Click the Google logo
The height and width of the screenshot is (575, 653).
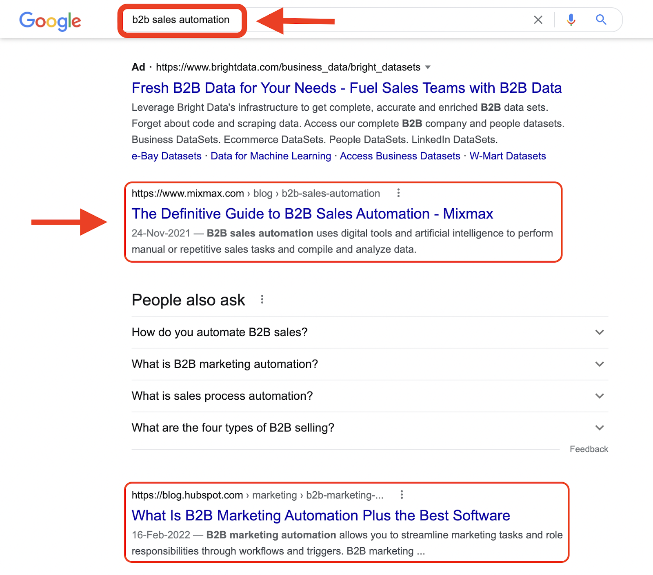tap(50, 21)
